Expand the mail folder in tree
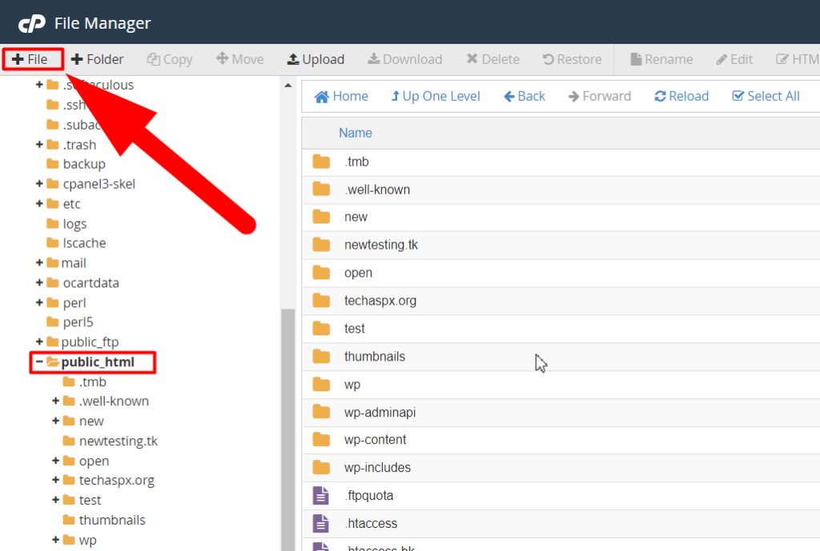Viewport: 820px width, 551px height. click(x=39, y=262)
